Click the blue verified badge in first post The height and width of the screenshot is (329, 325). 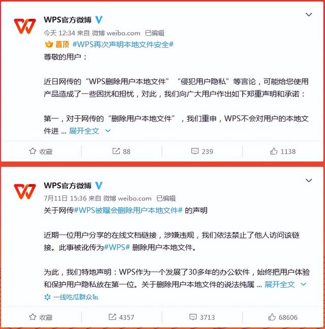(x=99, y=20)
